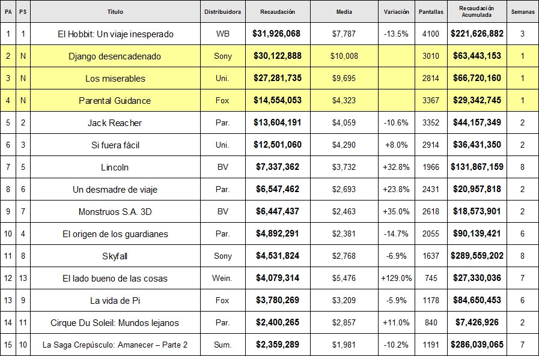Click the Skyfall accumulated $289,559,202 cell
This screenshot has height=356, width=539.
(477, 256)
